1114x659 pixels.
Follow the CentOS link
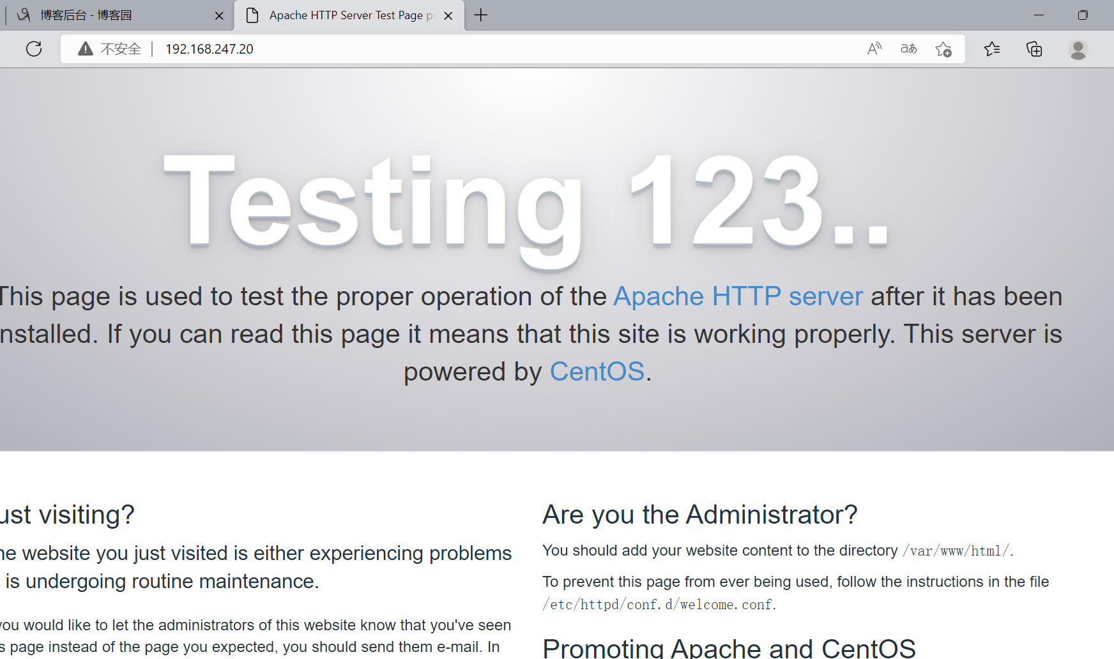coord(597,372)
